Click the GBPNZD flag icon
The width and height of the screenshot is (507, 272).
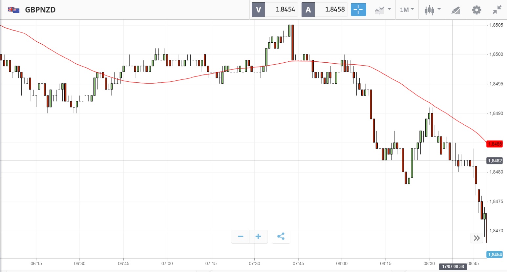(13, 10)
